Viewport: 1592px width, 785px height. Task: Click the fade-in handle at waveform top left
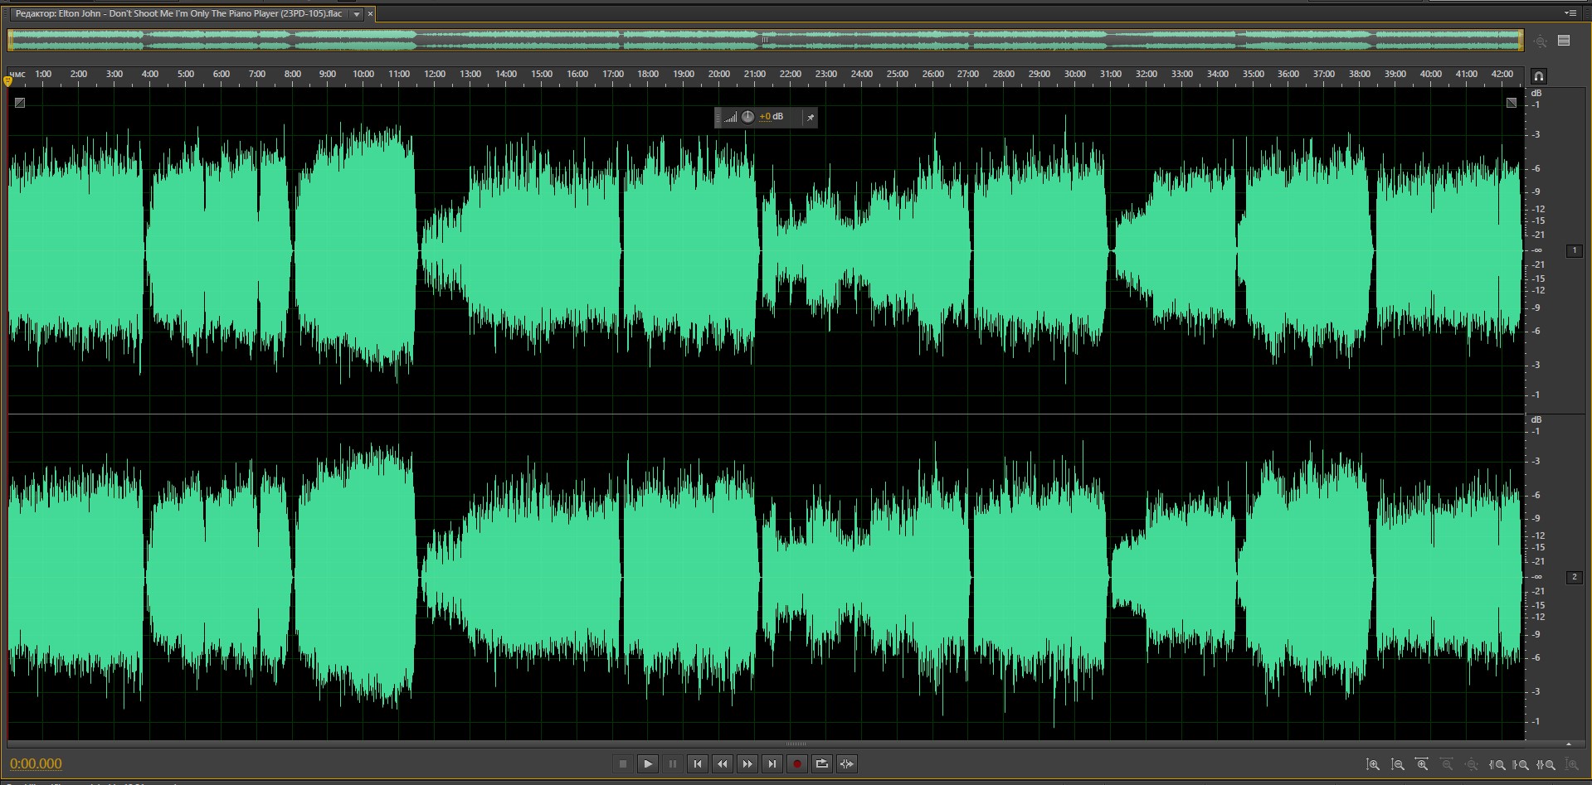coord(20,103)
